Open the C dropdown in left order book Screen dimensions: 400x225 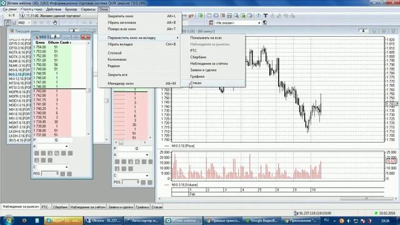67,167
